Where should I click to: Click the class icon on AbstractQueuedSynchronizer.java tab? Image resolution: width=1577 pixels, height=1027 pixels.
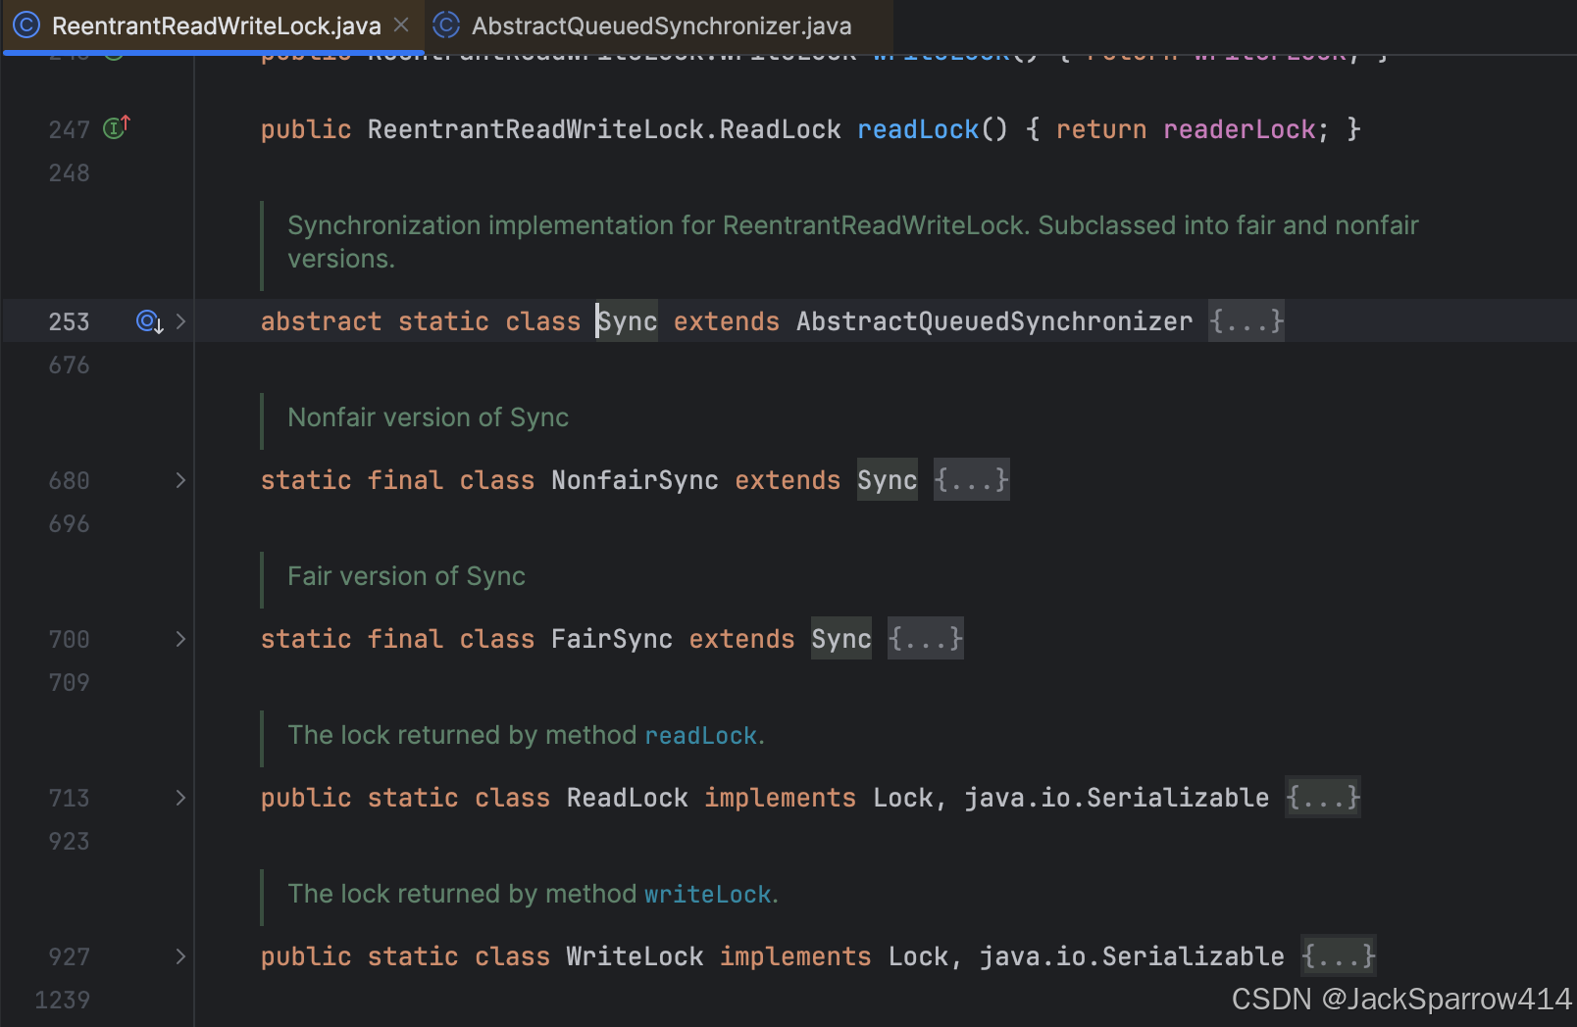[x=446, y=24]
